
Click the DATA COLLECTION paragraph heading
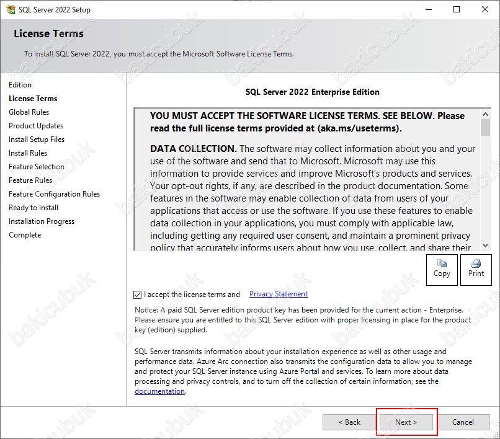[194, 149]
